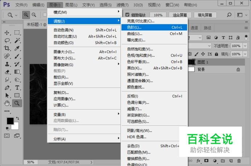Image resolution: width=251 pixels, height=166 pixels.
Task: Select 图层 1 layer row
Action: [217, 62]
